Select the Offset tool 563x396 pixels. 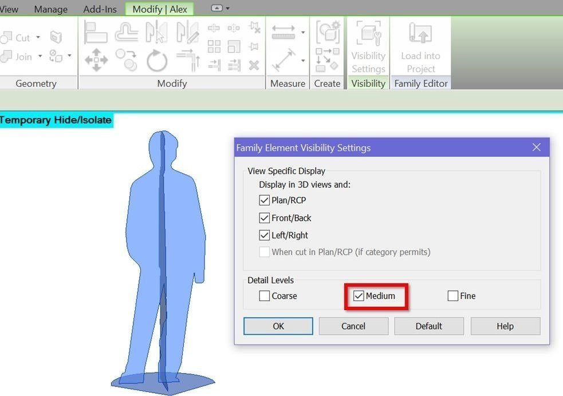[127, 33]
